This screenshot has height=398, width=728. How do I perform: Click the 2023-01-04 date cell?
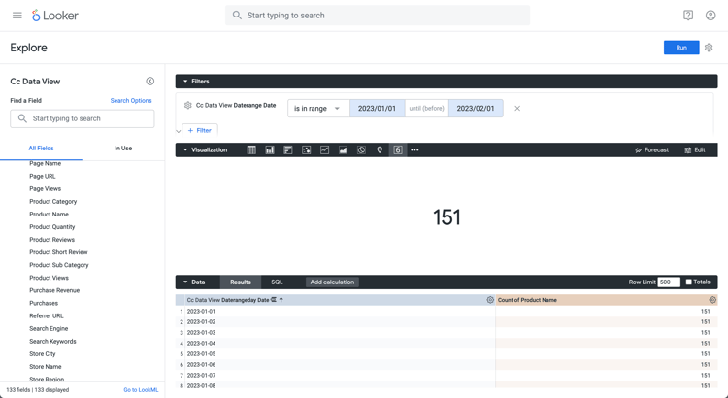[x=201, y=344]
